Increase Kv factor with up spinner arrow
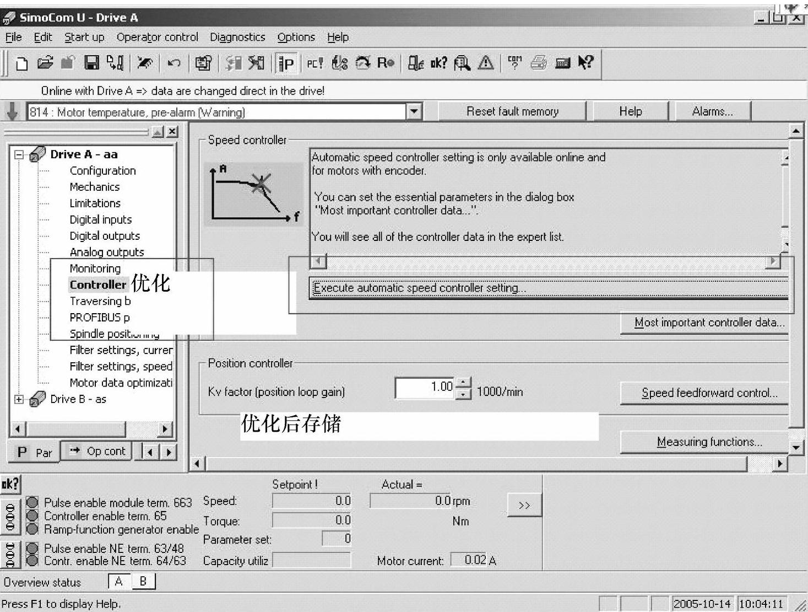Image resolution: width=808 pixels, height=612 pixels. point(464,382)
